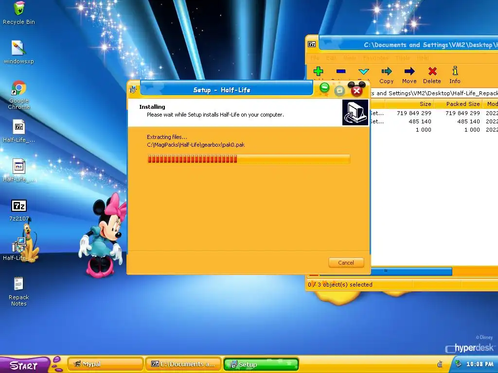This screenshot has height=373, width=498.
Task: Click the Setup taskbar button
Action: pyautogui.click(x=261, y=364)
